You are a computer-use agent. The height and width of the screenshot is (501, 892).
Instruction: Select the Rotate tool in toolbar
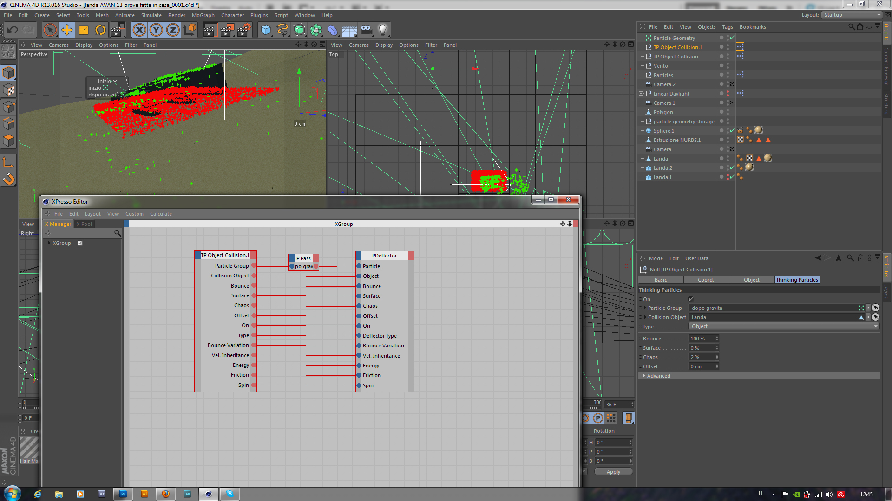(x=100, y=30)
